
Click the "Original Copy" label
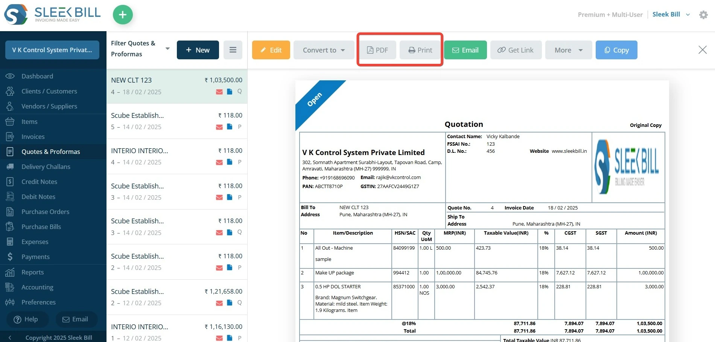click(646, 125)
